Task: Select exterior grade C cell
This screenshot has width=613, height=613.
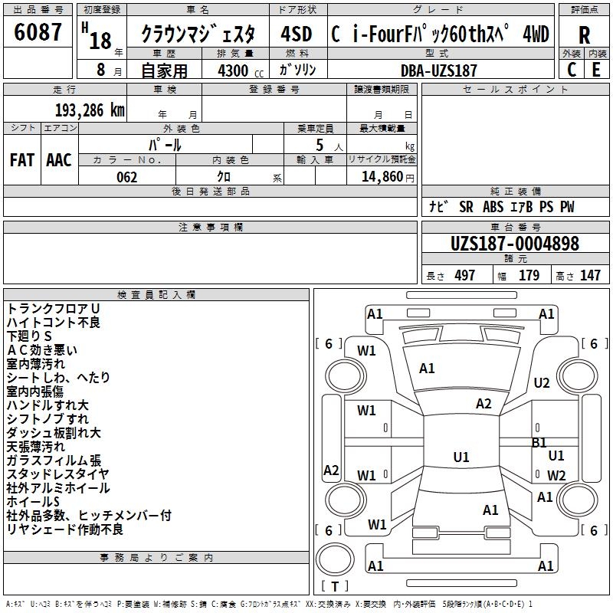Action: [x=572, y=69]
